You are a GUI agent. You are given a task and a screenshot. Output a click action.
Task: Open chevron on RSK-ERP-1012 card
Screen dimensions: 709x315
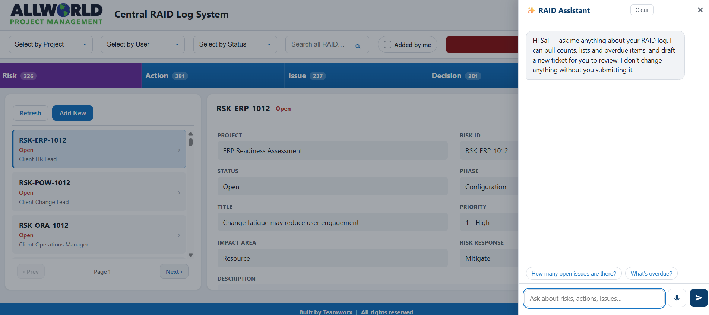point(179,150)
